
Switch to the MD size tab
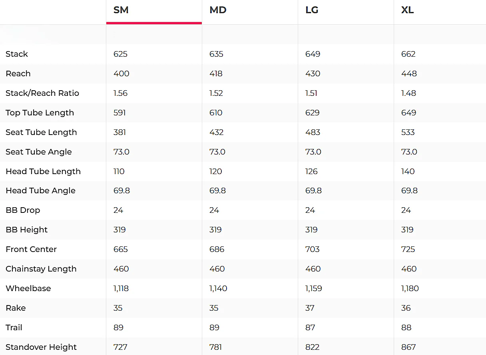coord(250,12)
